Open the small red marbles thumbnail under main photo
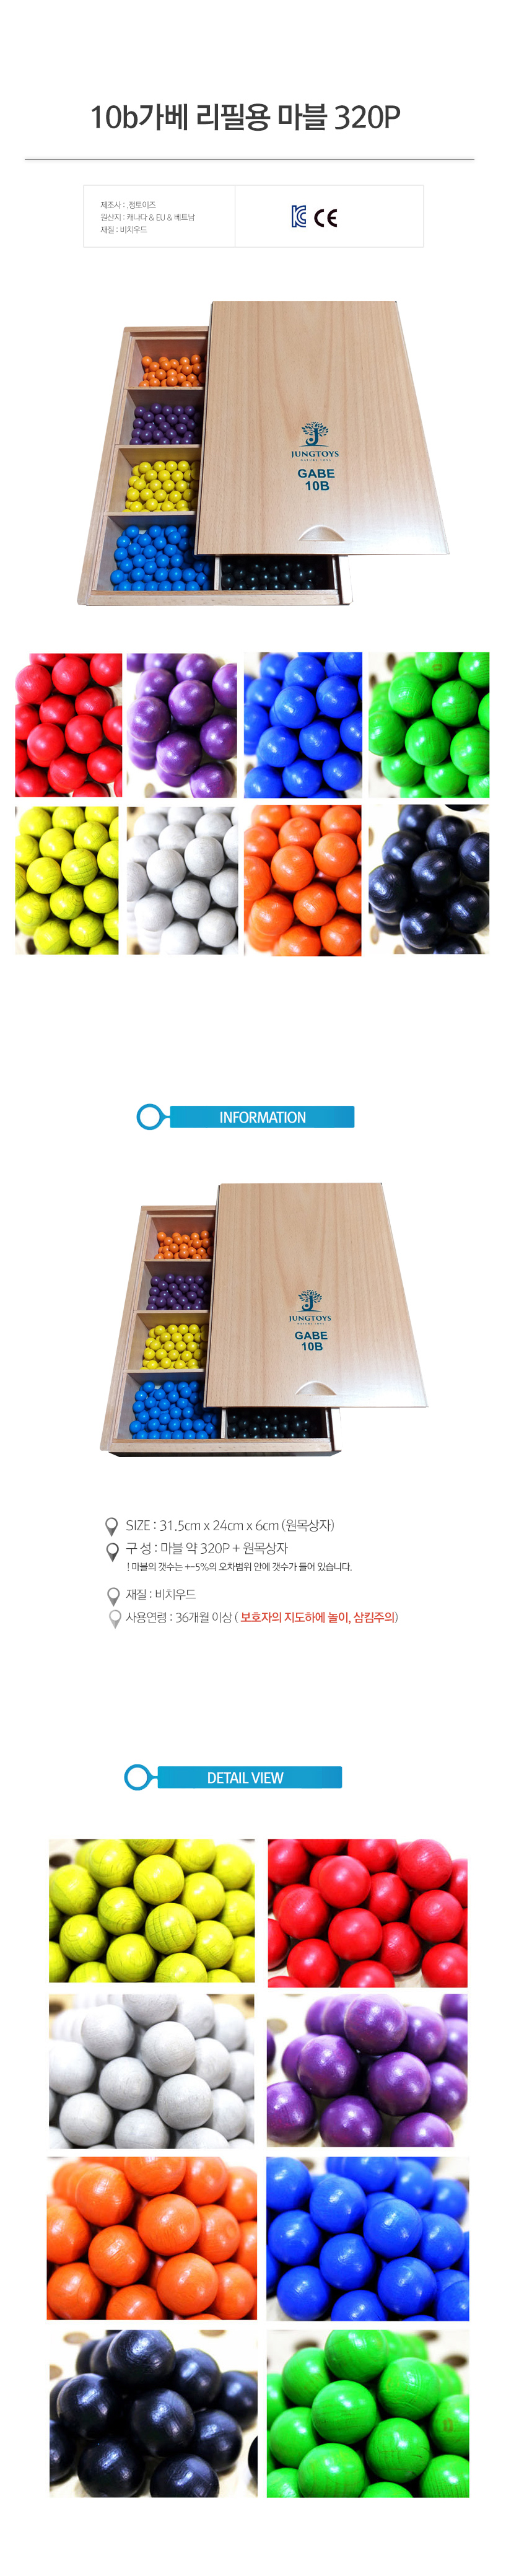The height and width of the screenshot is (2576, 506). [x=68, y=725]
